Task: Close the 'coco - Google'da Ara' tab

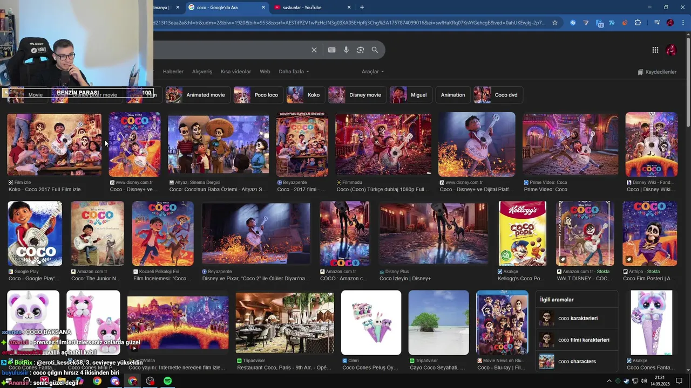Action: coord(263,7)
